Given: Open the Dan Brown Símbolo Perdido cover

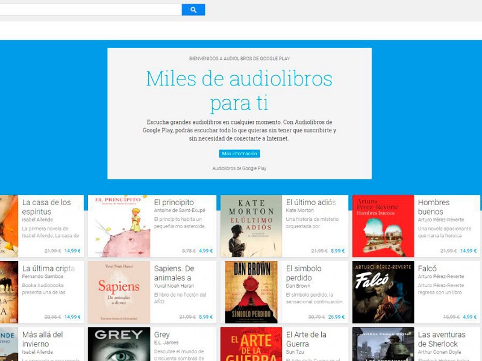Looking at the screenshot, I should 251,292.
